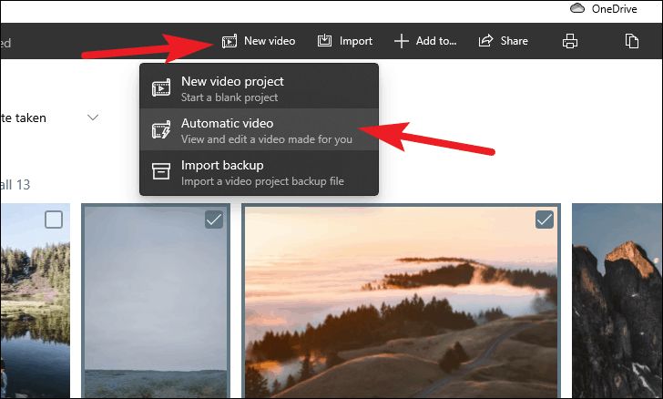The width and height of the screenshot is (663, 399).
Task: Click the Import toolbar button
Action: pyautogui.click(x=345, y=41)
